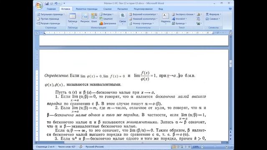The image size is (267, 150).
Task: Click the zoom out minus button
Action: coord(202,147)
